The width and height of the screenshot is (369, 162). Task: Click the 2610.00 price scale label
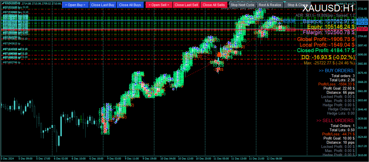[362, 155]
